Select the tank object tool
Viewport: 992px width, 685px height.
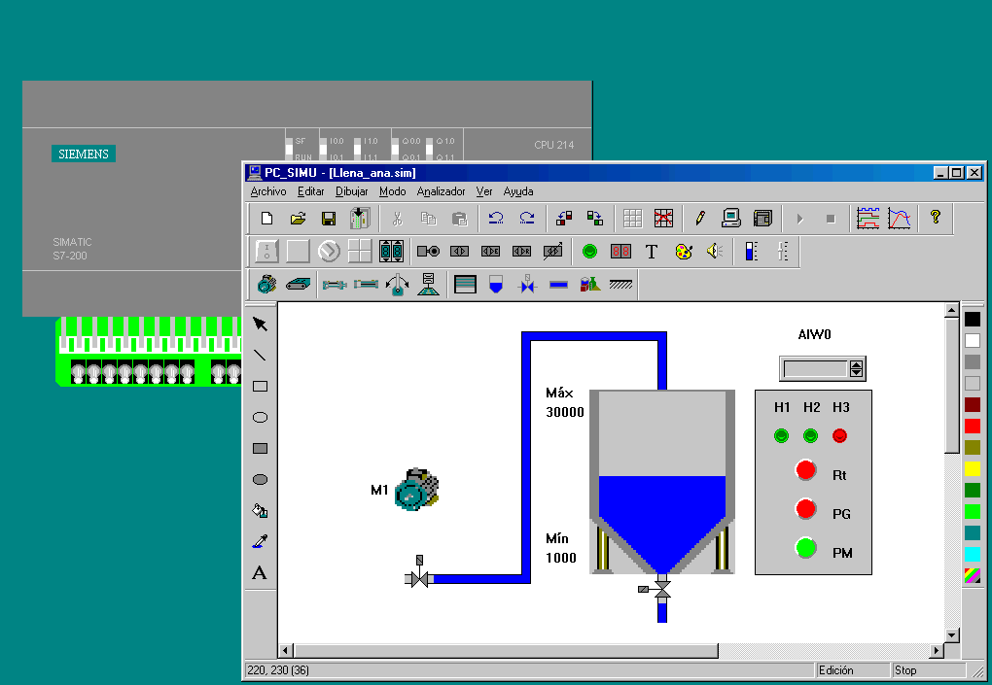(x=495, y=284)
